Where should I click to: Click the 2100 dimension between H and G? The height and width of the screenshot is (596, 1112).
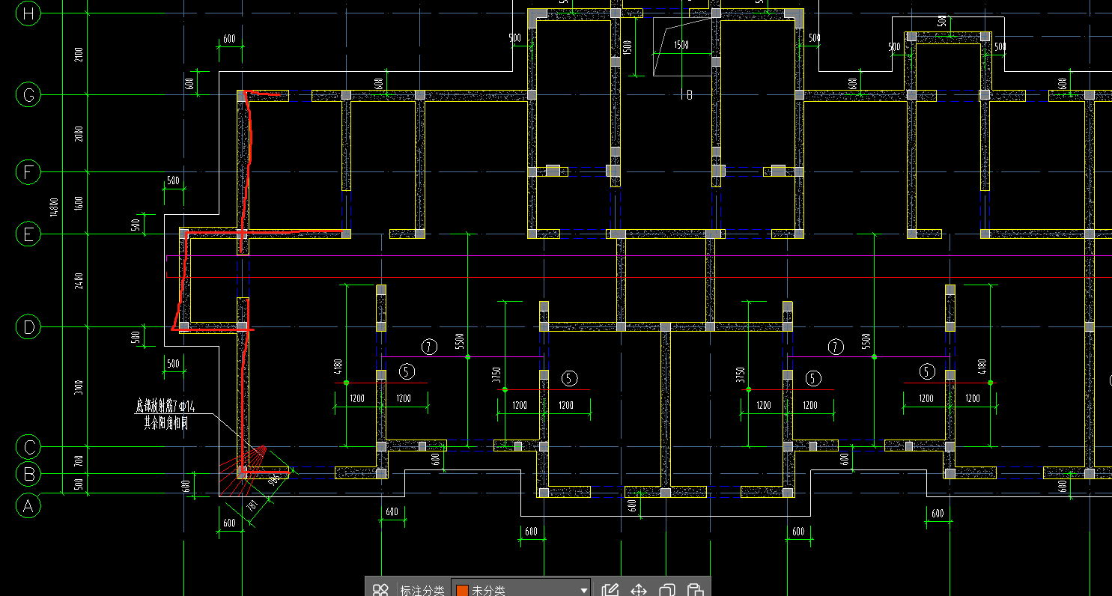tap(79, 54)
